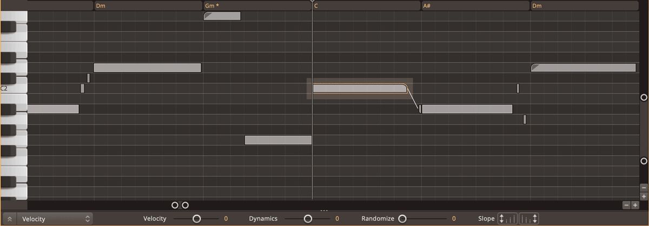Click the highlighted note under C chord
The image size is (649, 226).
[x=358, y=88]
